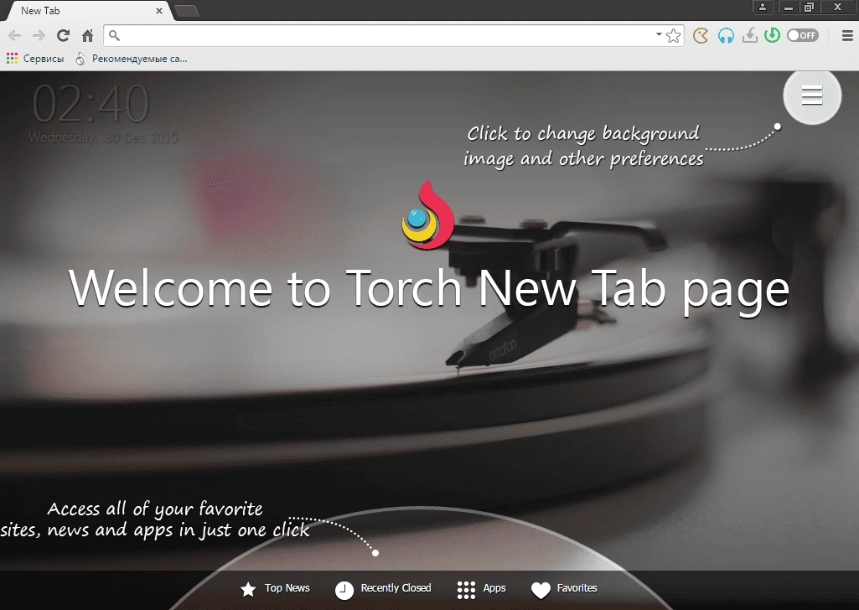This screenshot has width=859, height=610.
Task: Click the Torch flame logo
Action: tap(428, 215)
